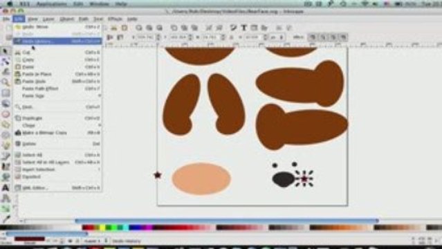Select the Paint Bucket tool
The height and width of the screenshot is (249, 442).
pyautogui.click(x=6, y=177)
